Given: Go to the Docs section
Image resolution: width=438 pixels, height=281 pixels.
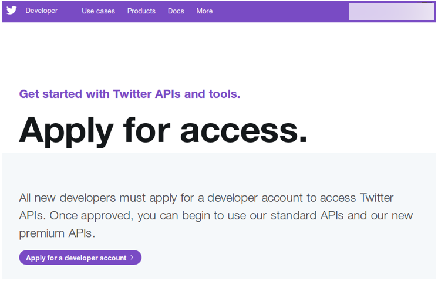Looking at the screenshot, I should (176, 11).
